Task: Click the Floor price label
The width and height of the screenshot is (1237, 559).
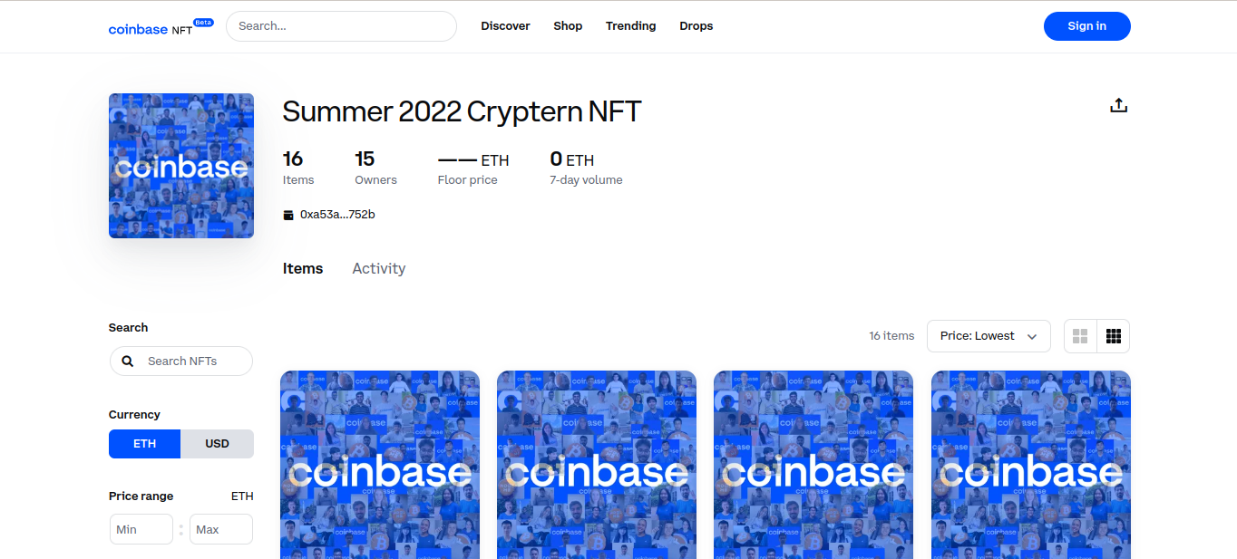Action: click(x=468, y=180)
